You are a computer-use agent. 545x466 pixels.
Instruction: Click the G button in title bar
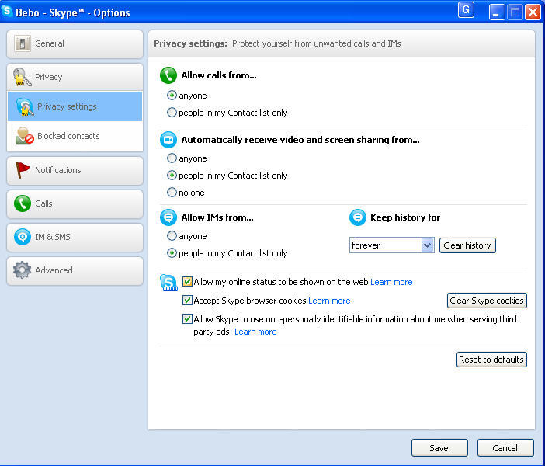tap(466, 10)
